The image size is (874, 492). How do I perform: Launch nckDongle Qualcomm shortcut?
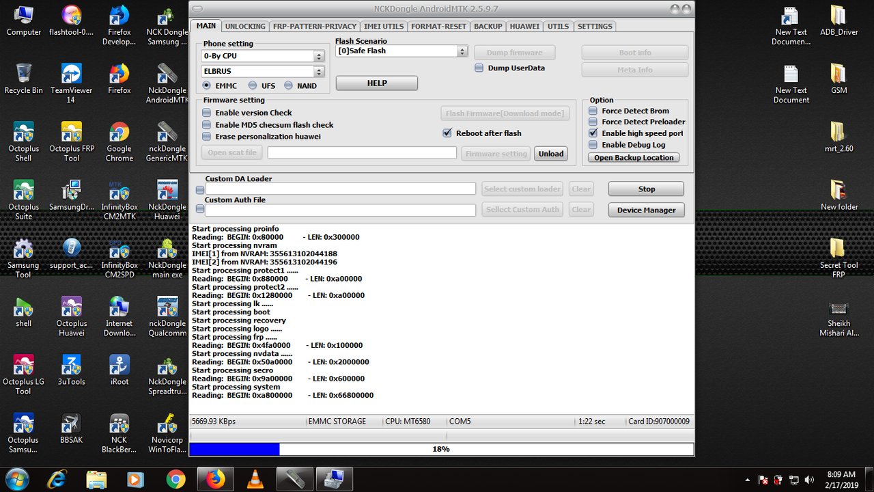pyautogui.click(x=167, y=316)
